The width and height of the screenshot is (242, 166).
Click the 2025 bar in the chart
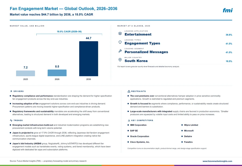(26, 73)
